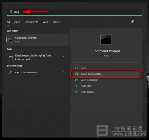The image size is (149, 140).
Task: Click the Open file location folder icon
Action: 77,80
